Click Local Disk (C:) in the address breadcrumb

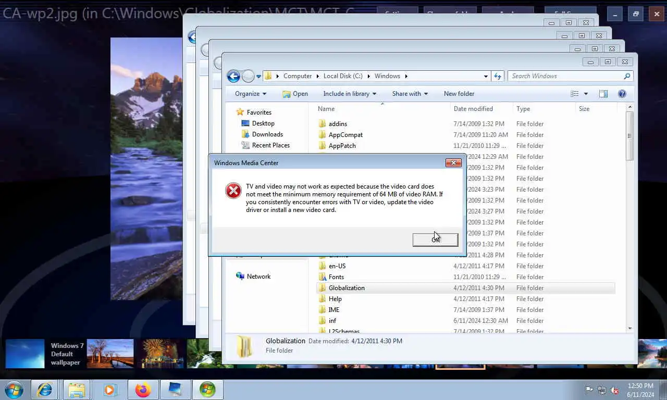coord(343,76)
